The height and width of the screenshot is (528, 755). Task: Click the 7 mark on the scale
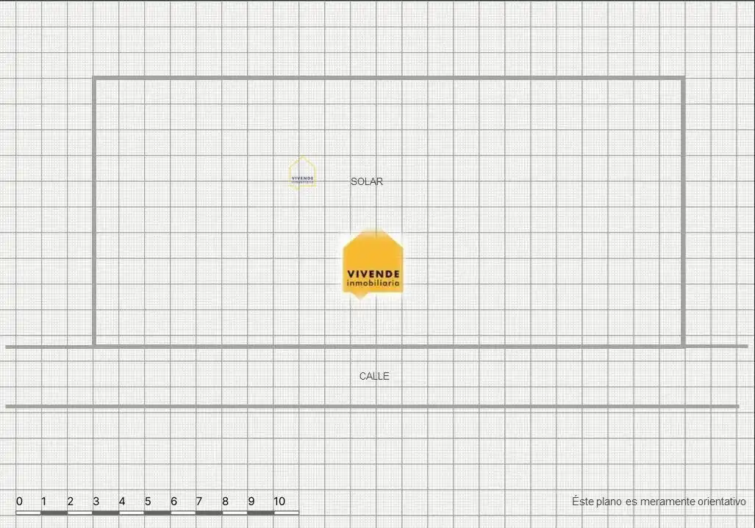pos(199,502)
